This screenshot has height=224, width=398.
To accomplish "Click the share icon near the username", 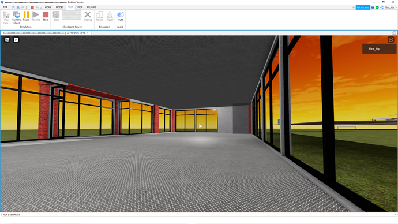I will click(382, 8).
